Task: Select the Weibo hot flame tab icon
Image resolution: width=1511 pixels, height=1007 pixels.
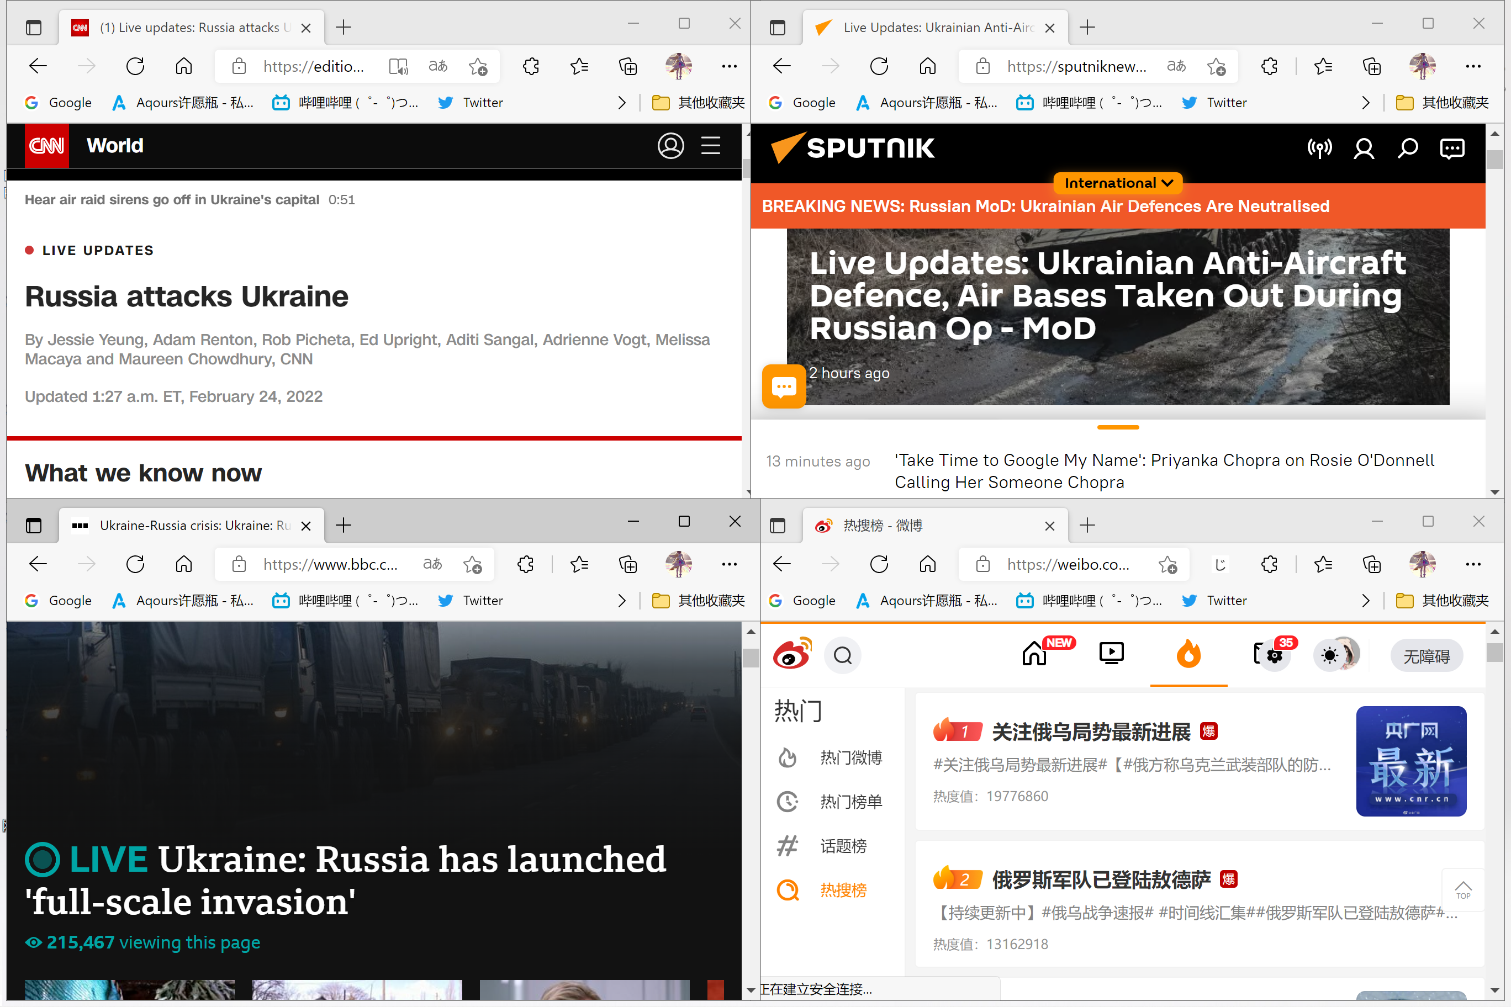Action: (1188, 654)
